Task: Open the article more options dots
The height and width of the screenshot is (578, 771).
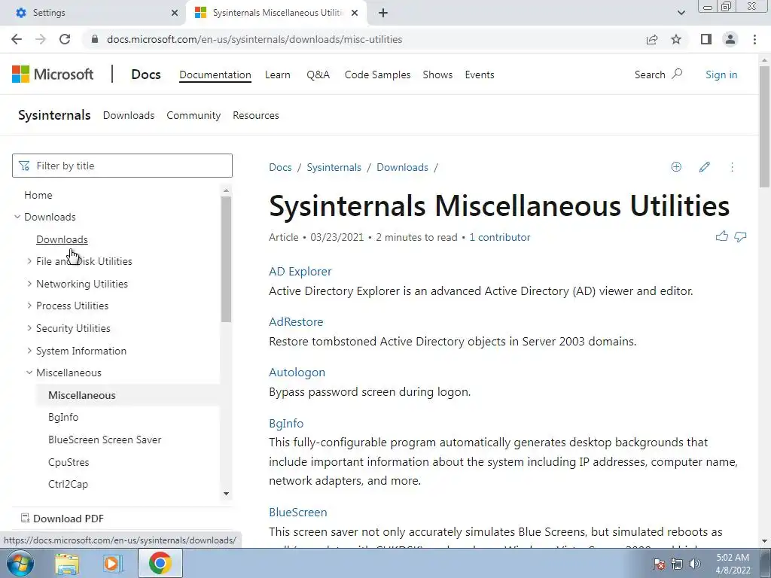Action: [732, 167]
